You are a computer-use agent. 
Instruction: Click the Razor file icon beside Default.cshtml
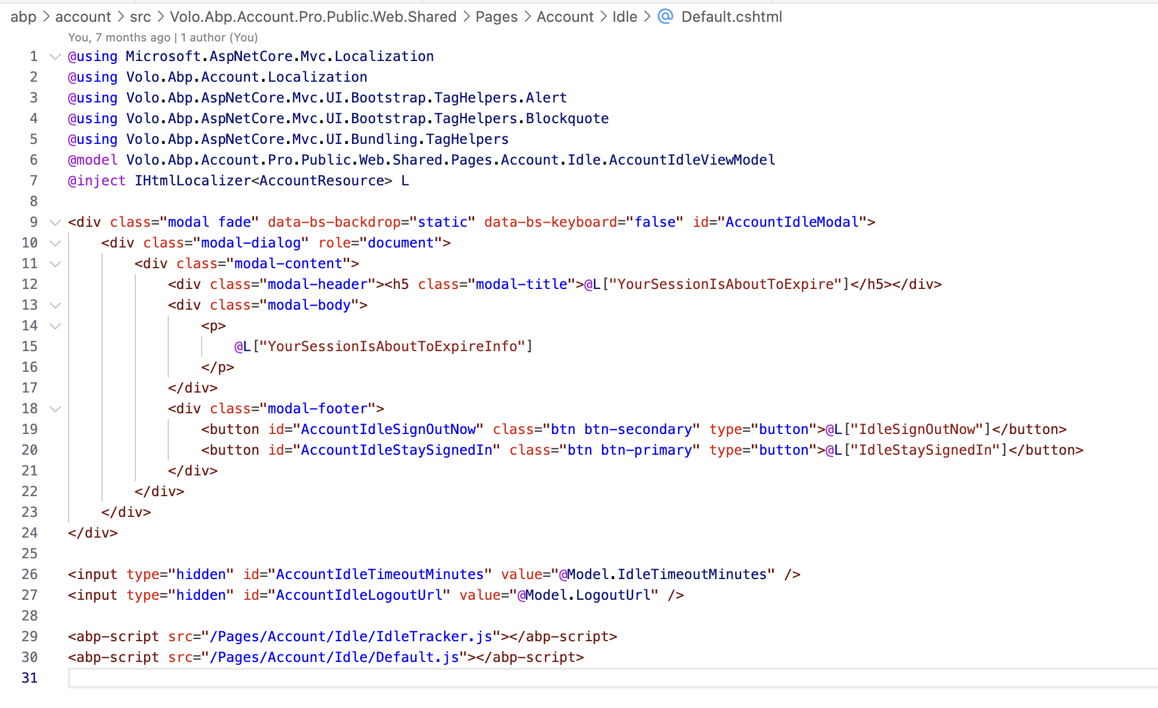(x=665, y=17)
